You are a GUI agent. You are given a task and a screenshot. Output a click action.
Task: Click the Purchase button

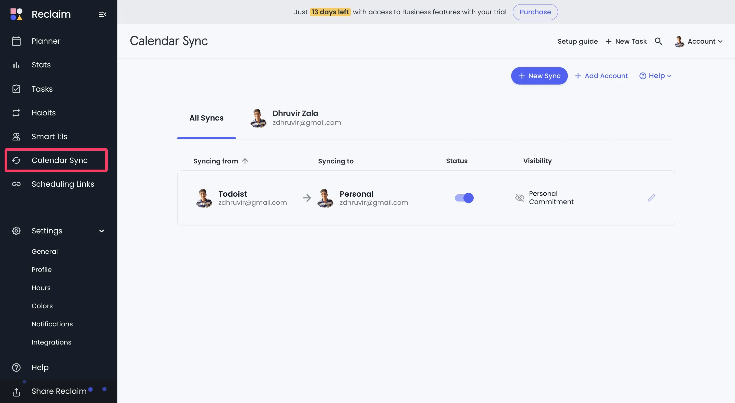coord(535,12)
